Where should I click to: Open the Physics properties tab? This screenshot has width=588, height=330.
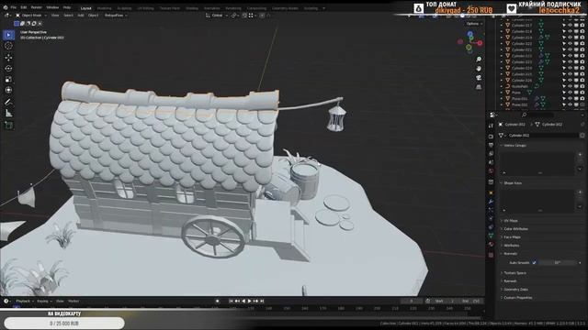(491, 219)
